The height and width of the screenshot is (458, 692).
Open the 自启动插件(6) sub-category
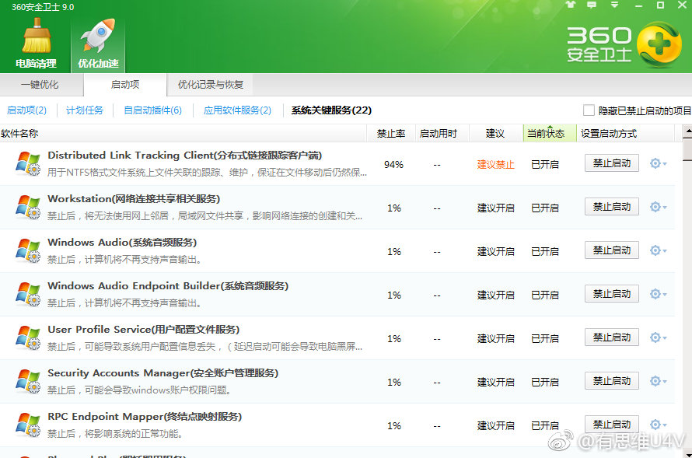pos(152,110)
